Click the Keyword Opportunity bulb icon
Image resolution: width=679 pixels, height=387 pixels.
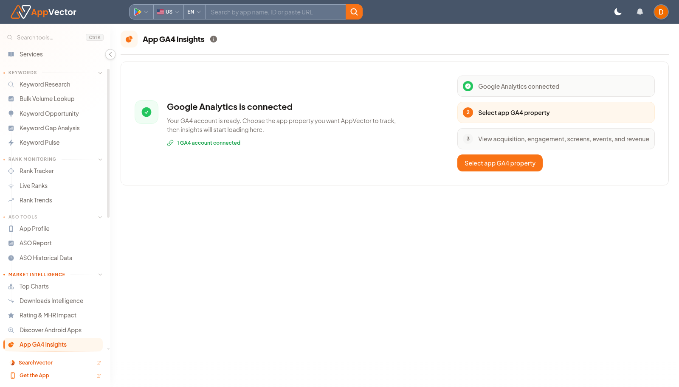pyautogui.click(x=11, y=114)
